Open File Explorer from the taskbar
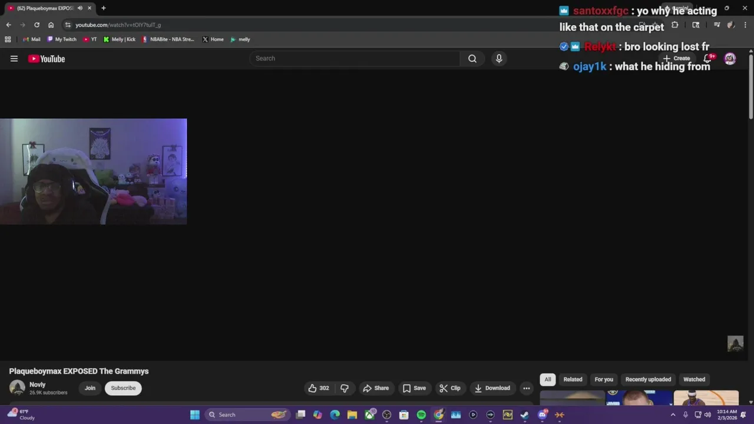 tap(352, 415)
